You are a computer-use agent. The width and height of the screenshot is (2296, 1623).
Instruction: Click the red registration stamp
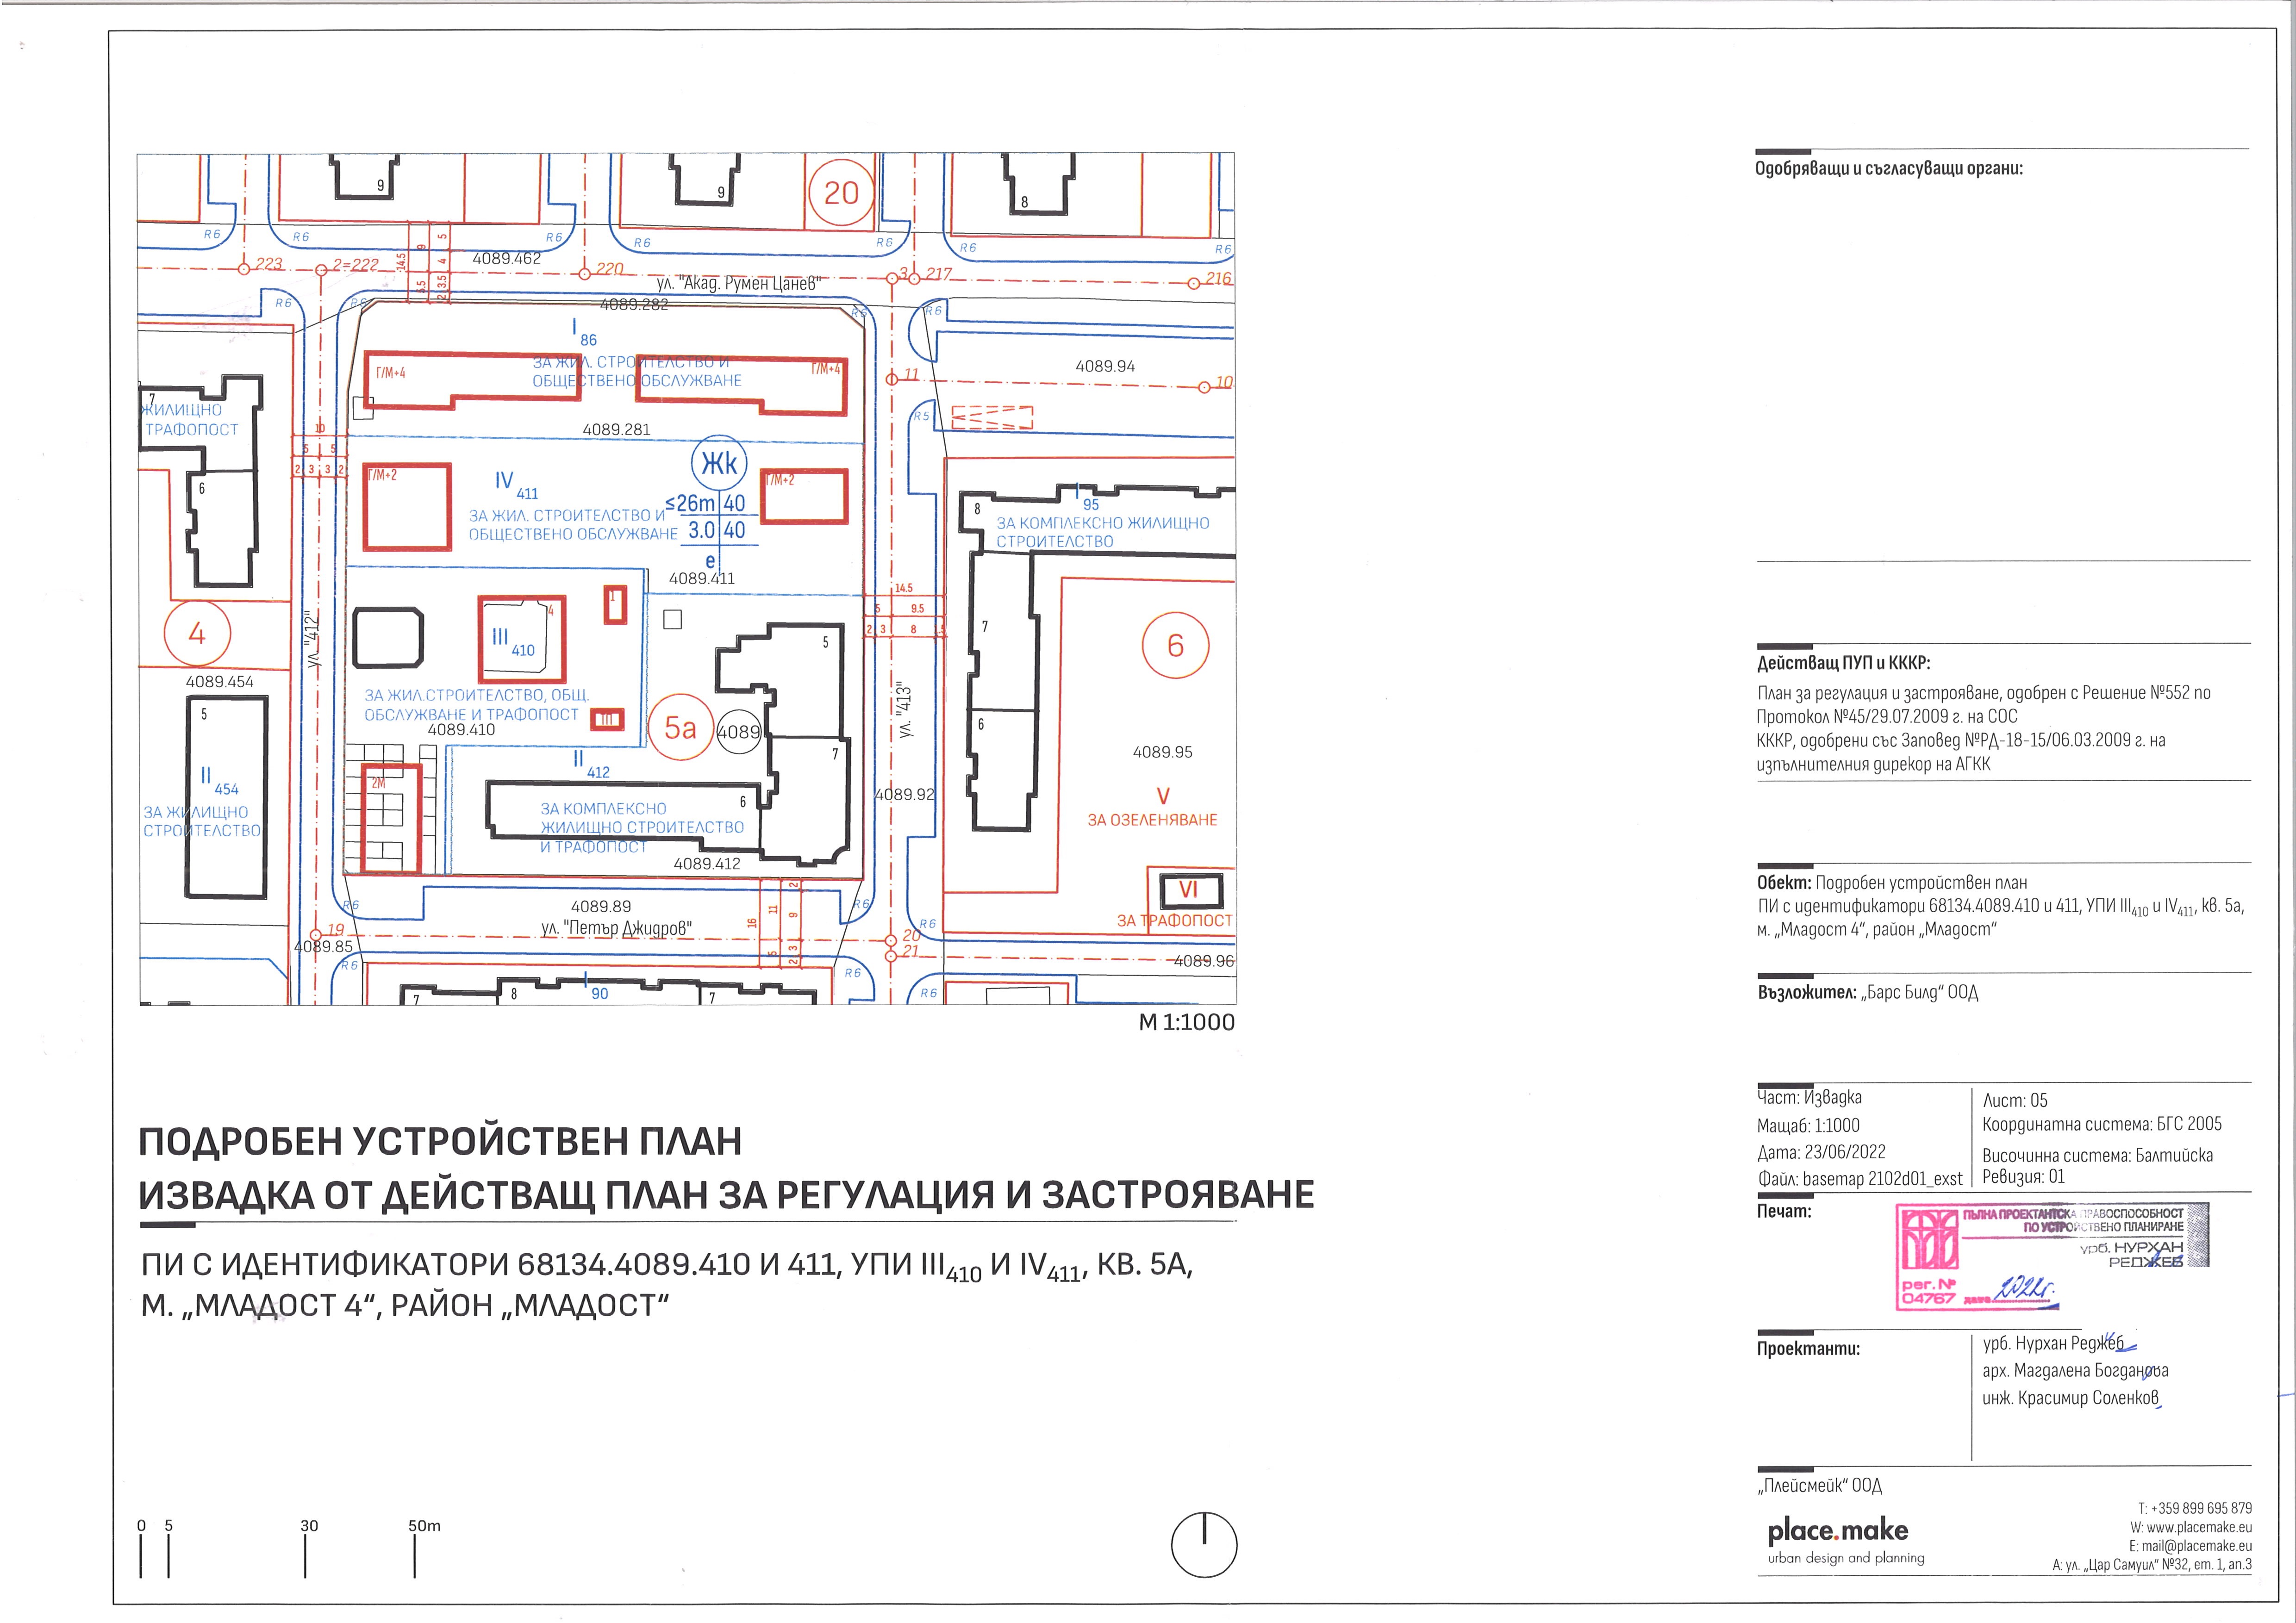tap(2051, 1257)
